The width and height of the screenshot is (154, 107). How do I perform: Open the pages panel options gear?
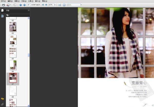pyautogui.click(x=8, y=15)
